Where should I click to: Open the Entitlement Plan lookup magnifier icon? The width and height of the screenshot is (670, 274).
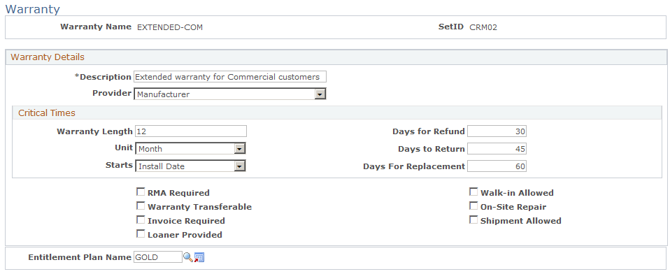click(x=187, y=257)
